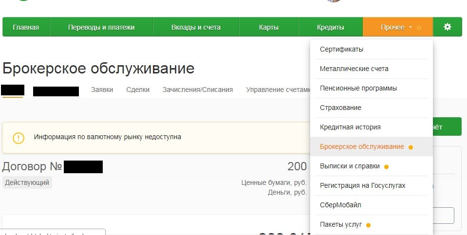Click the user avatar at top

334,1
